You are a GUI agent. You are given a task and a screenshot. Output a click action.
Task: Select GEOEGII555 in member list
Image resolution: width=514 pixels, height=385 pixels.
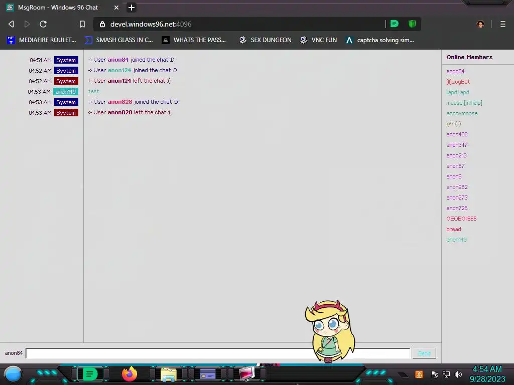(x=461, y=219)
